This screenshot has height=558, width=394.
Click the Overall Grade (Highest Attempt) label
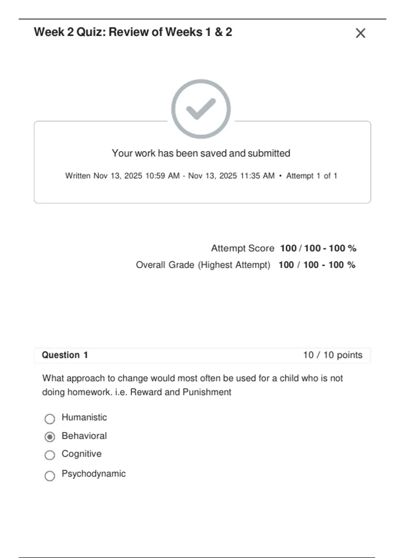203,265
